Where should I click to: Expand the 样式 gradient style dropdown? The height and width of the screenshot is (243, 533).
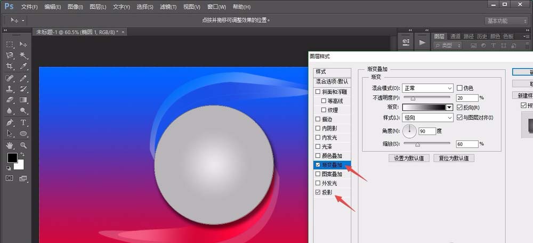pos(427,117)
